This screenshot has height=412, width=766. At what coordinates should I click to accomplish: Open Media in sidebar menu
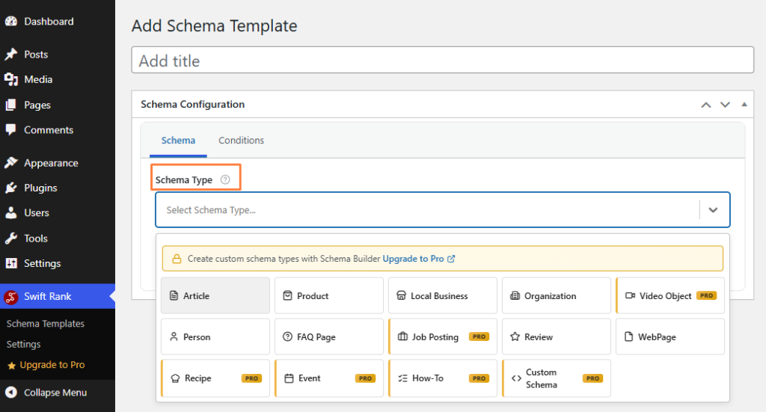38,79
